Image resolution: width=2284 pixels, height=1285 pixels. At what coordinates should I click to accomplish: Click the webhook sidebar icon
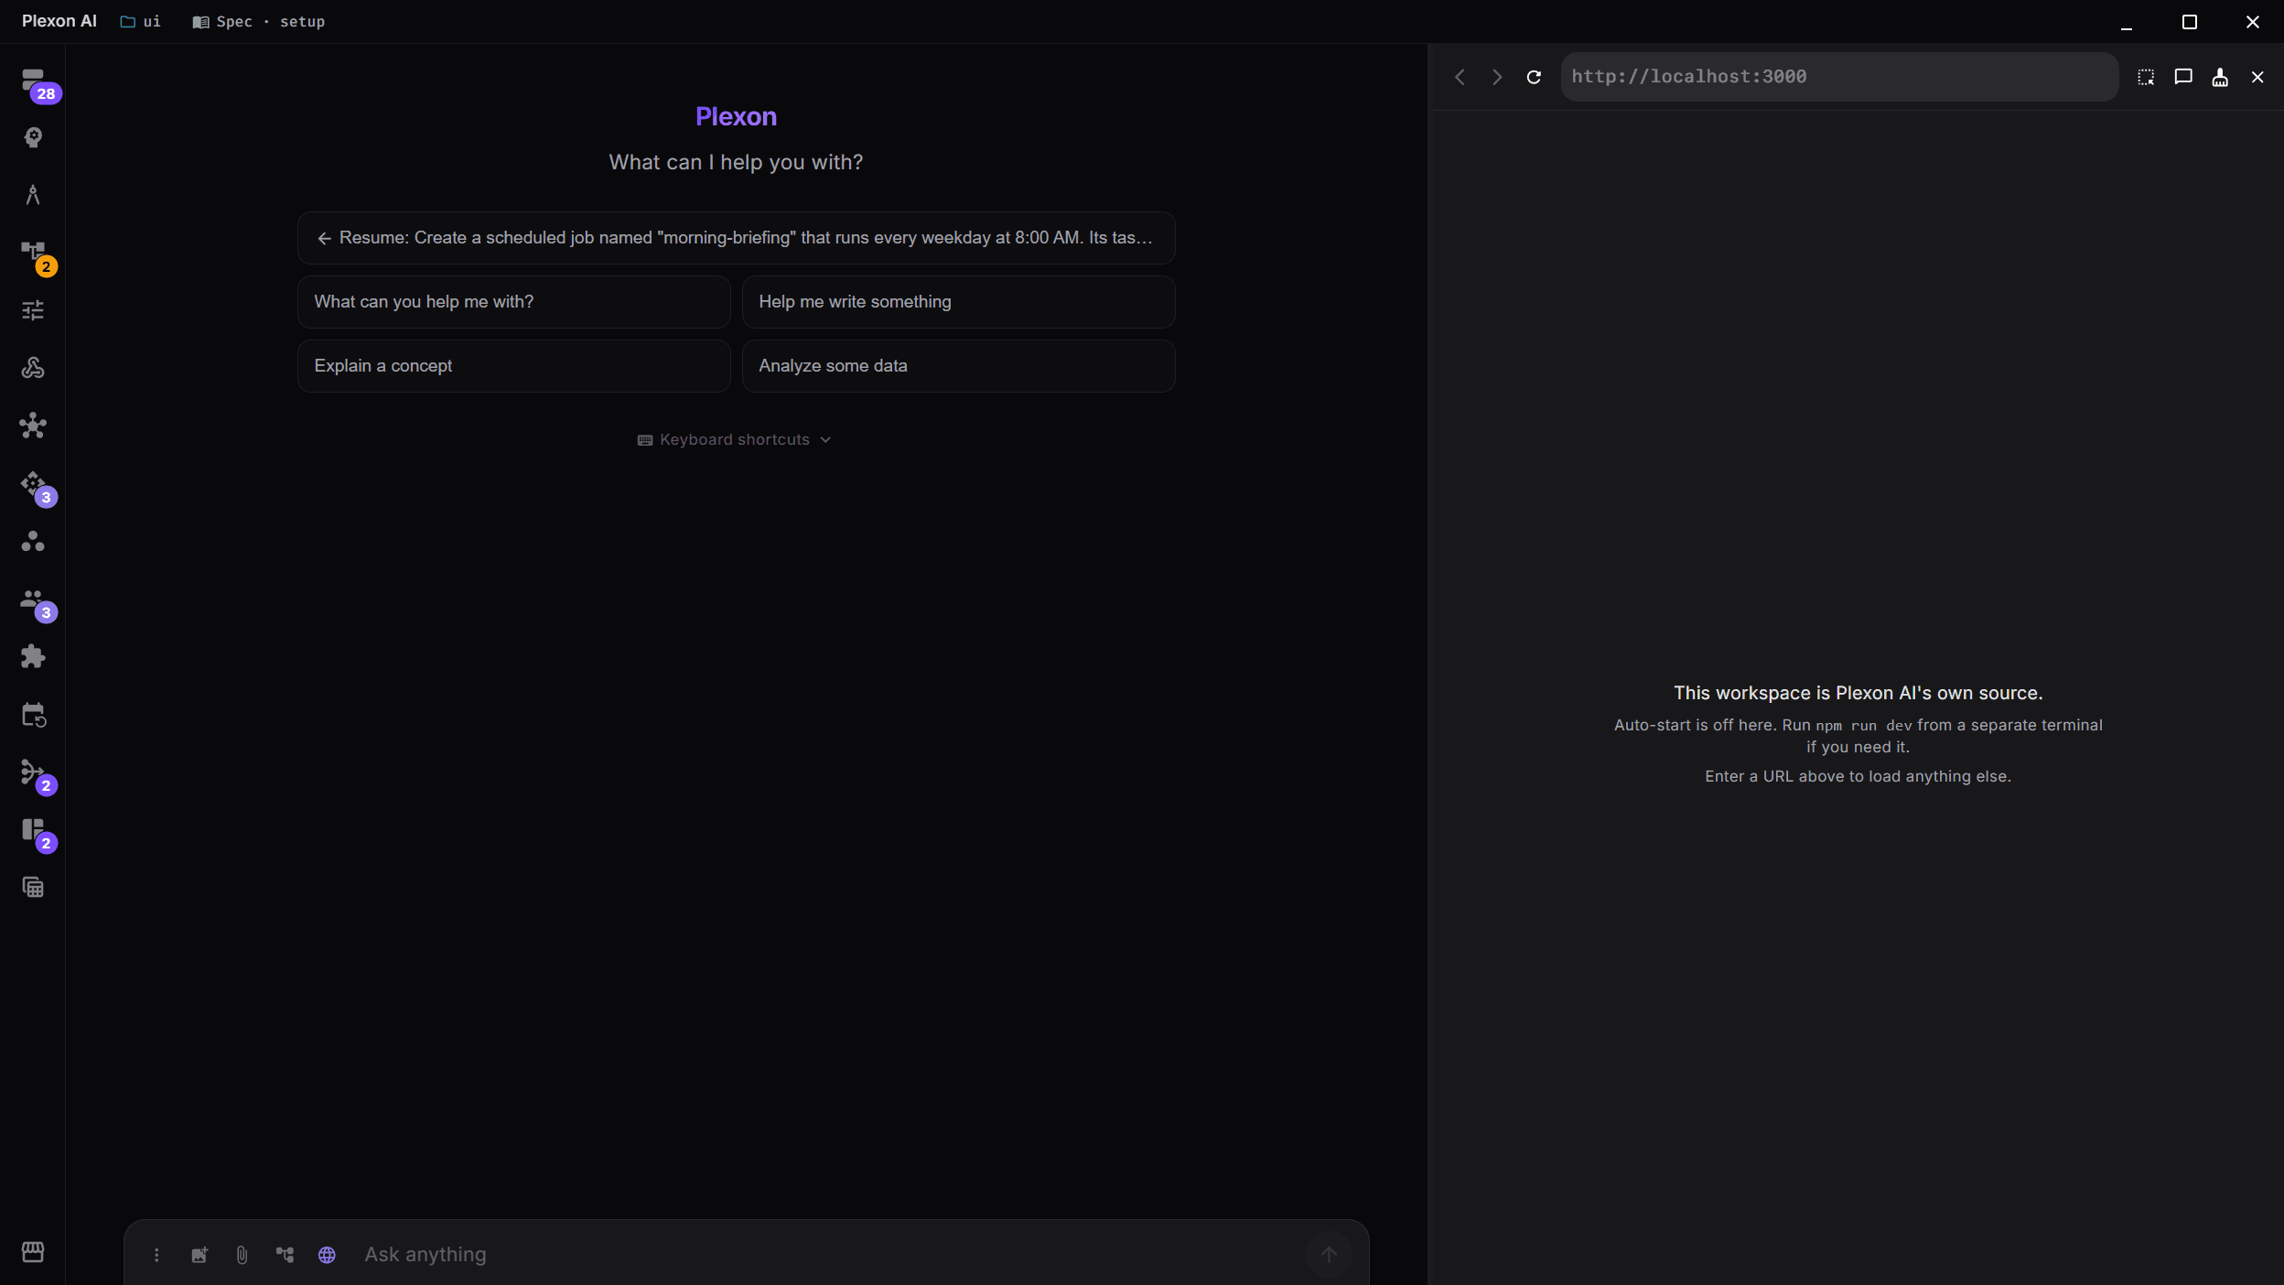tap(33, 368)
